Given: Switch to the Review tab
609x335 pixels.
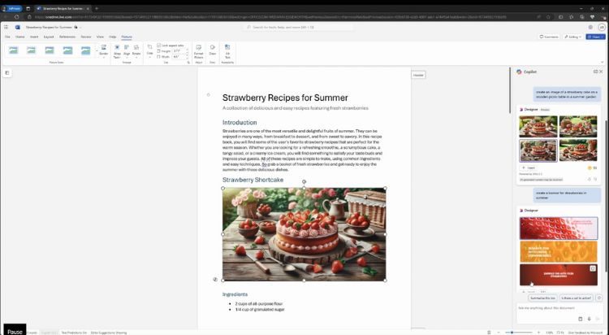Looking at the screenshot, I should [x=86, y=37].
